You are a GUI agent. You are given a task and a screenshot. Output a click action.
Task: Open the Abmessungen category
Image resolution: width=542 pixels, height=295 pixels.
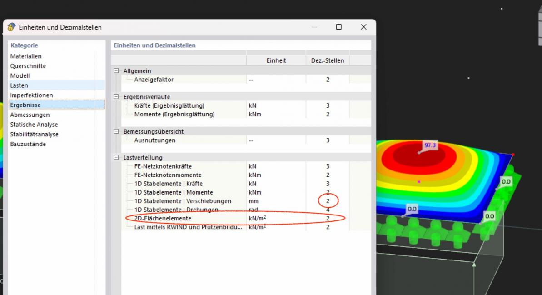30,115
